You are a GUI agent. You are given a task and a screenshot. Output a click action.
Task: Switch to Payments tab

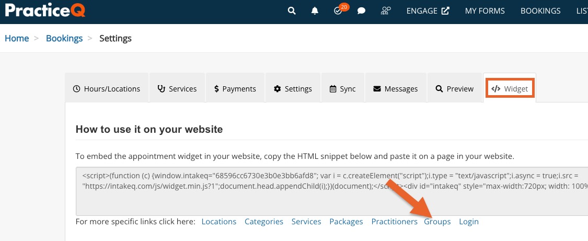tap(235, 88)
